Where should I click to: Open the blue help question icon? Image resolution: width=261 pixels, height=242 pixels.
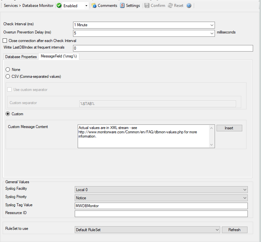pos(189,6)
